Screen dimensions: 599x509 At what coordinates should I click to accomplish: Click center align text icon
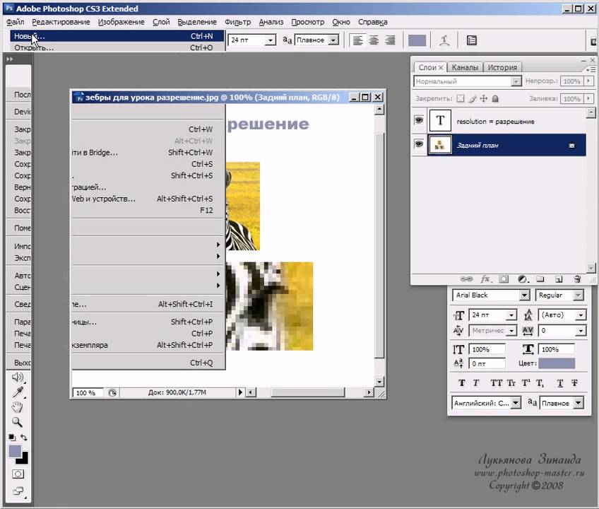(x=374, y=40)
